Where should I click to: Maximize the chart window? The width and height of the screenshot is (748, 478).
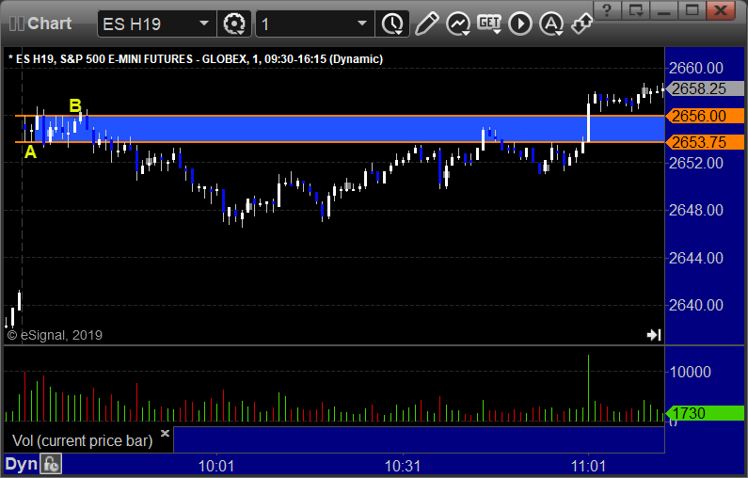(692, 9)
